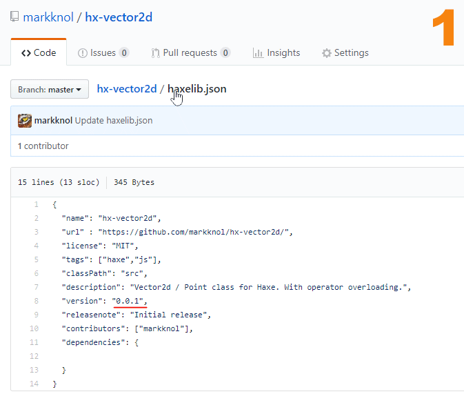Navigate to hx-vector2d breadcrumb link
This screenshot has height=414, width=464.
127,89
